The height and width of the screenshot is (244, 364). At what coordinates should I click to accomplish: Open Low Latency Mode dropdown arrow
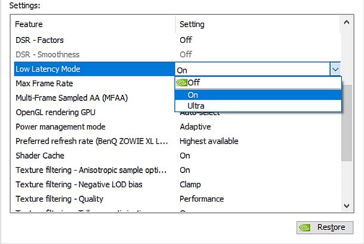tap(335, 69)
